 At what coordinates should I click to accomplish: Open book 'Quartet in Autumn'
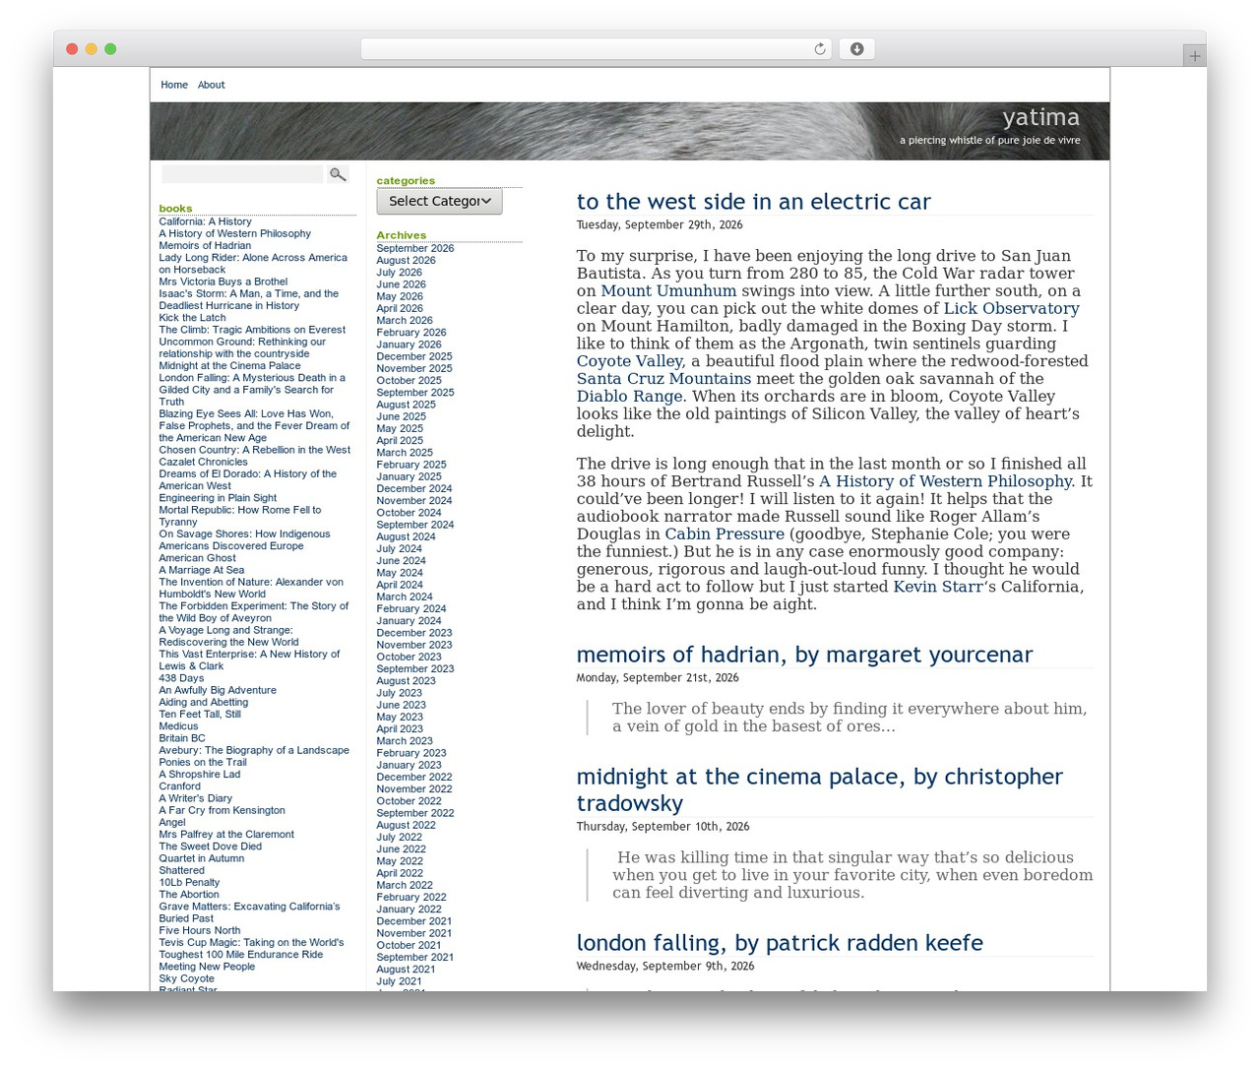202,858
